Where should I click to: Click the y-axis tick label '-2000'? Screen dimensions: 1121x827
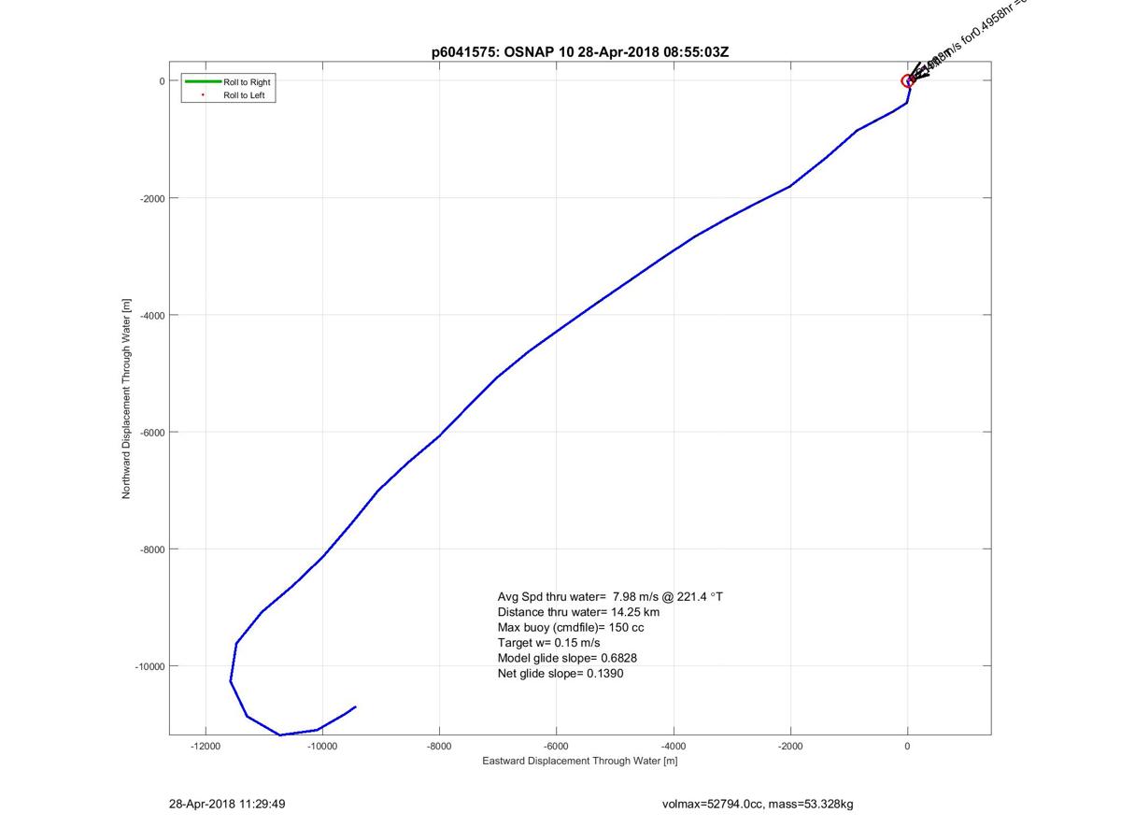152,199
